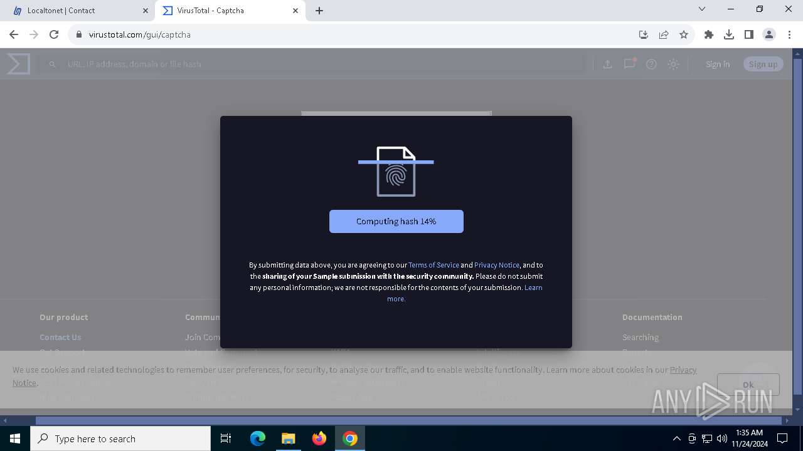Open the Privacy Notice link in dialog
Image resolution: width=803 pixels, height=451 pixels.
coord(497,265)
